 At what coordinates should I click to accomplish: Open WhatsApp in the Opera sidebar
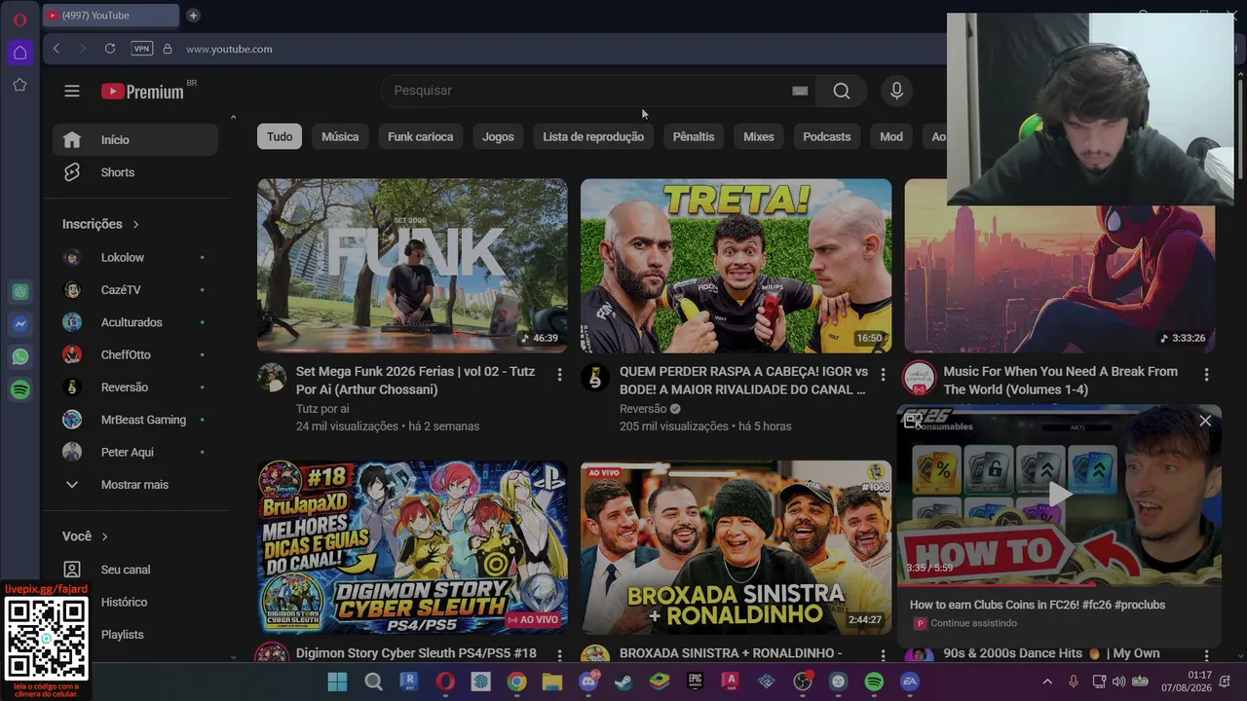[x=19, y=357]
